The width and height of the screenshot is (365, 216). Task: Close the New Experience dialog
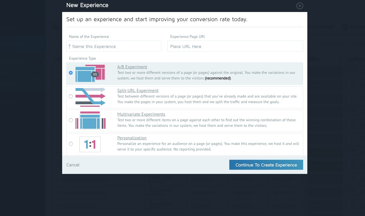coord(300,6)
